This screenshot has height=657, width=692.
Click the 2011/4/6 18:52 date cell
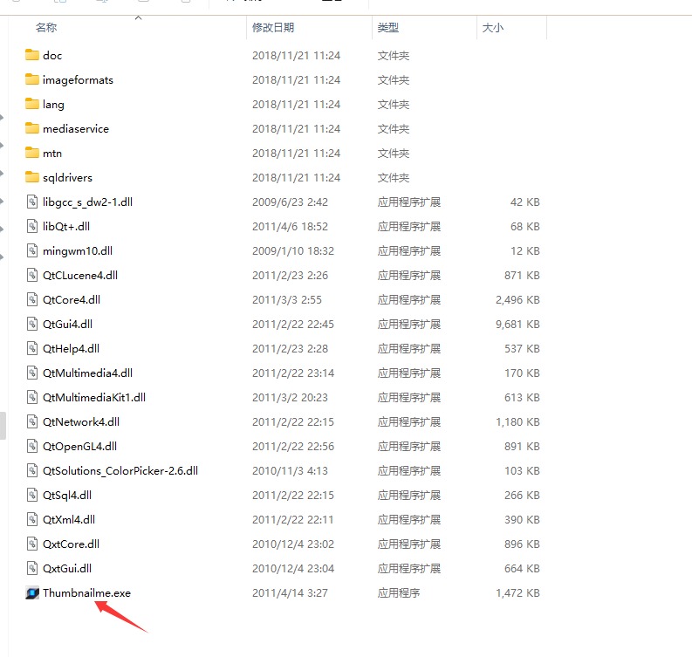tap(290, 226)
